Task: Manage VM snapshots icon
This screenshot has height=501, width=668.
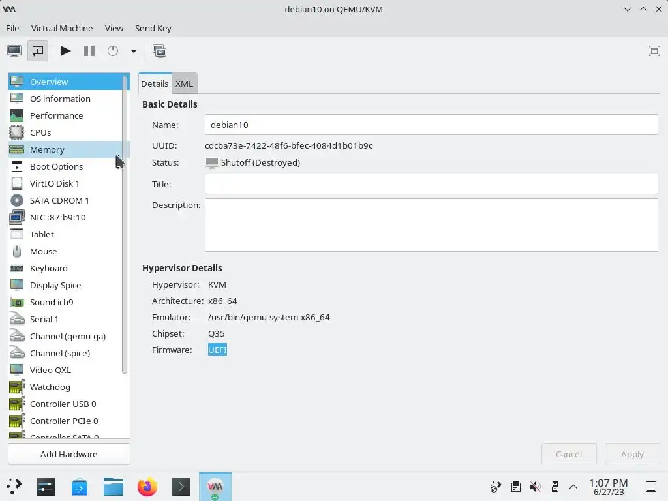Action: [159, 51]
